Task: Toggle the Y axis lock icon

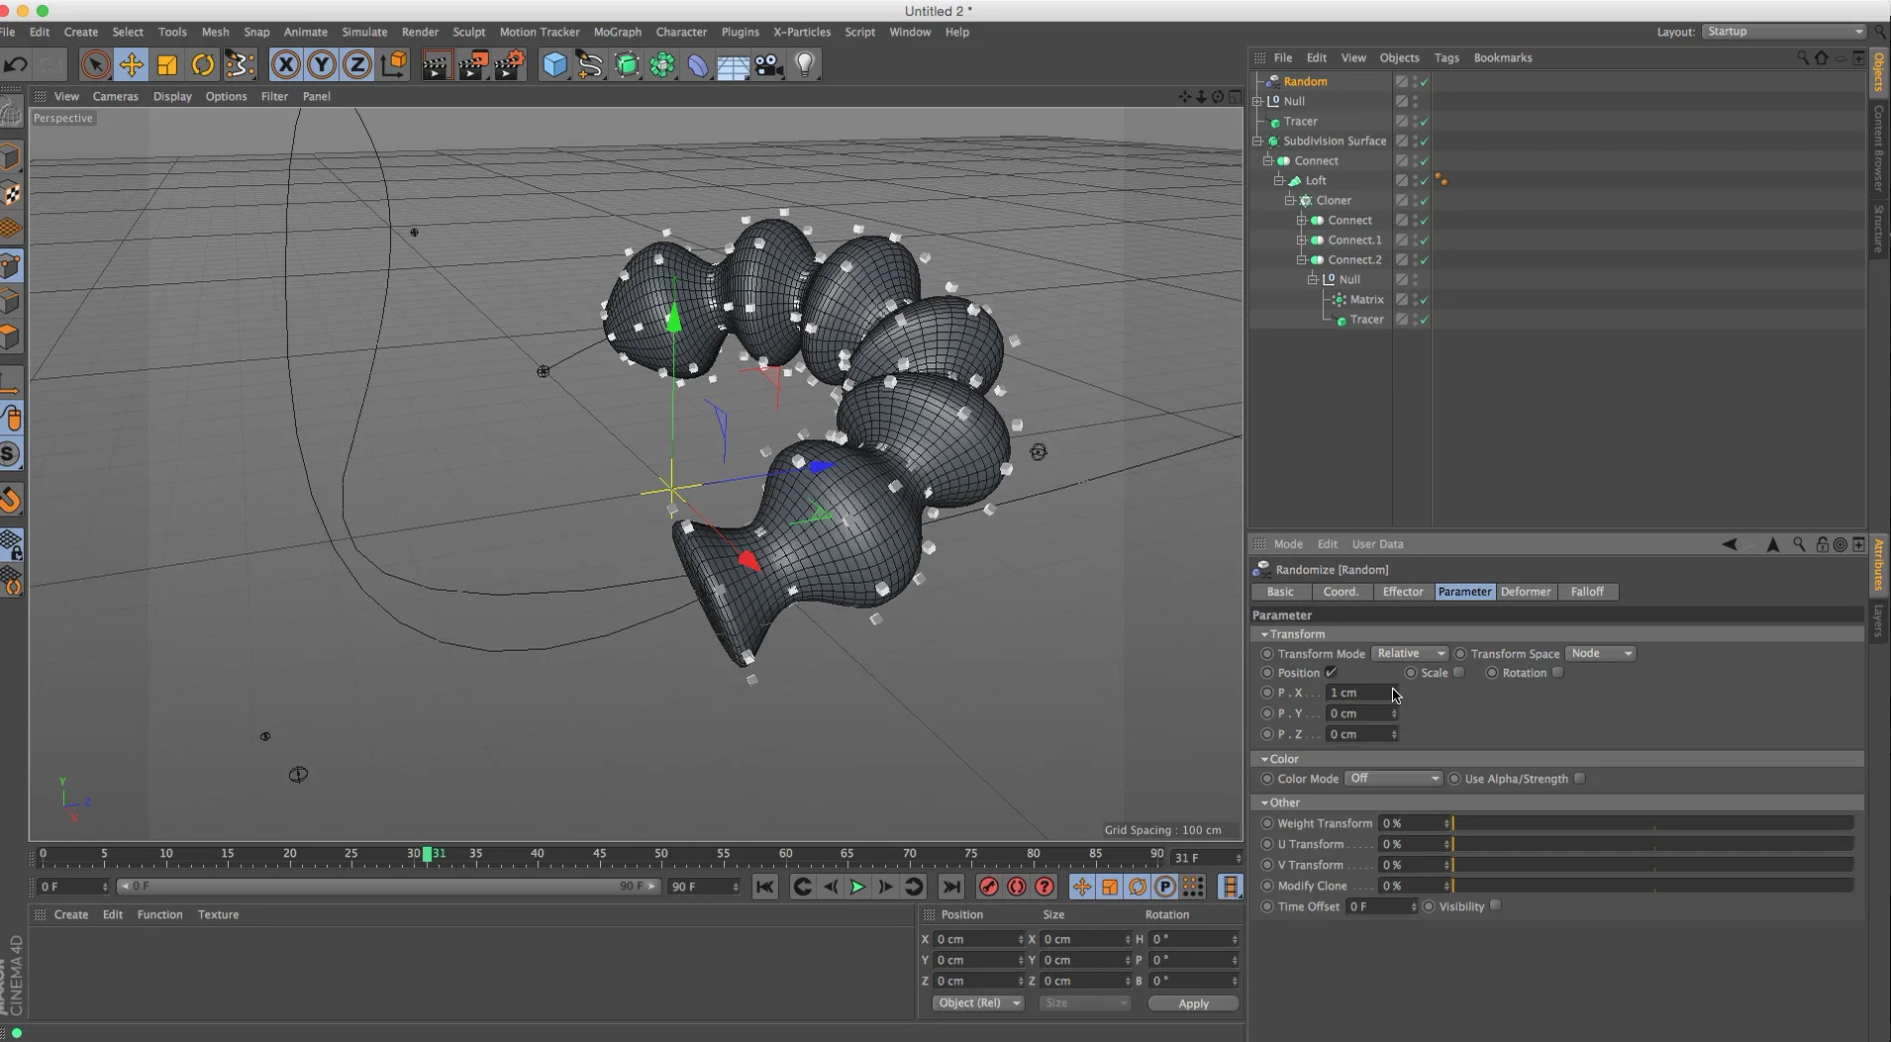Action: click(321, 64)
